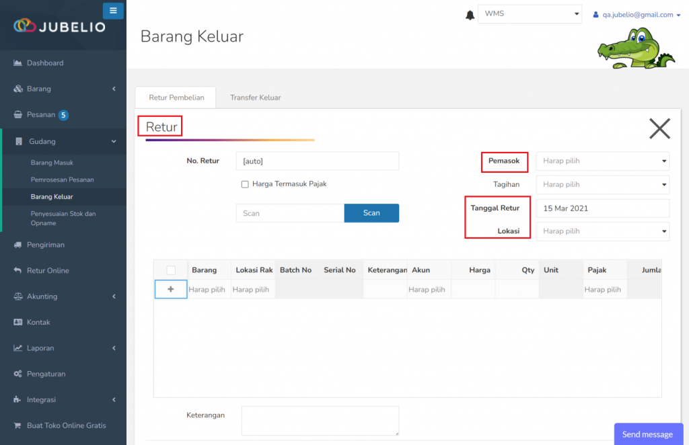689x445 pixels.
Task: Focus the Scan text input
Action: [290, 213]
